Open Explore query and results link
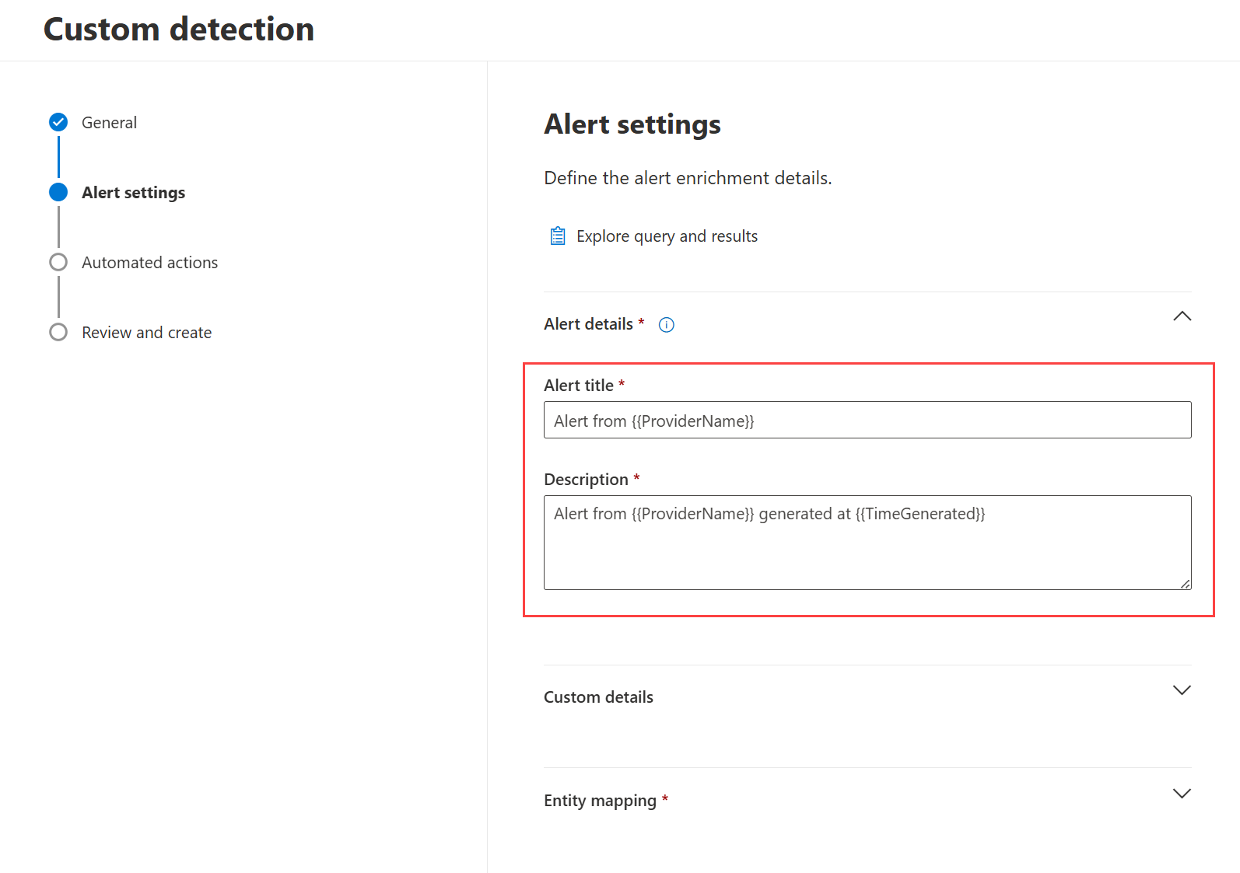Screen dimensions: 1240x873 pyautogui.click(x=667, y=236)
